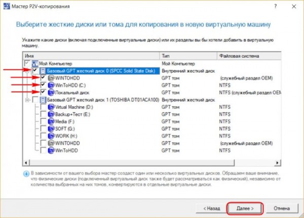
Task: Check the Media (F:) checkbox
Action: pyautogui.click(x=43, y=121)
